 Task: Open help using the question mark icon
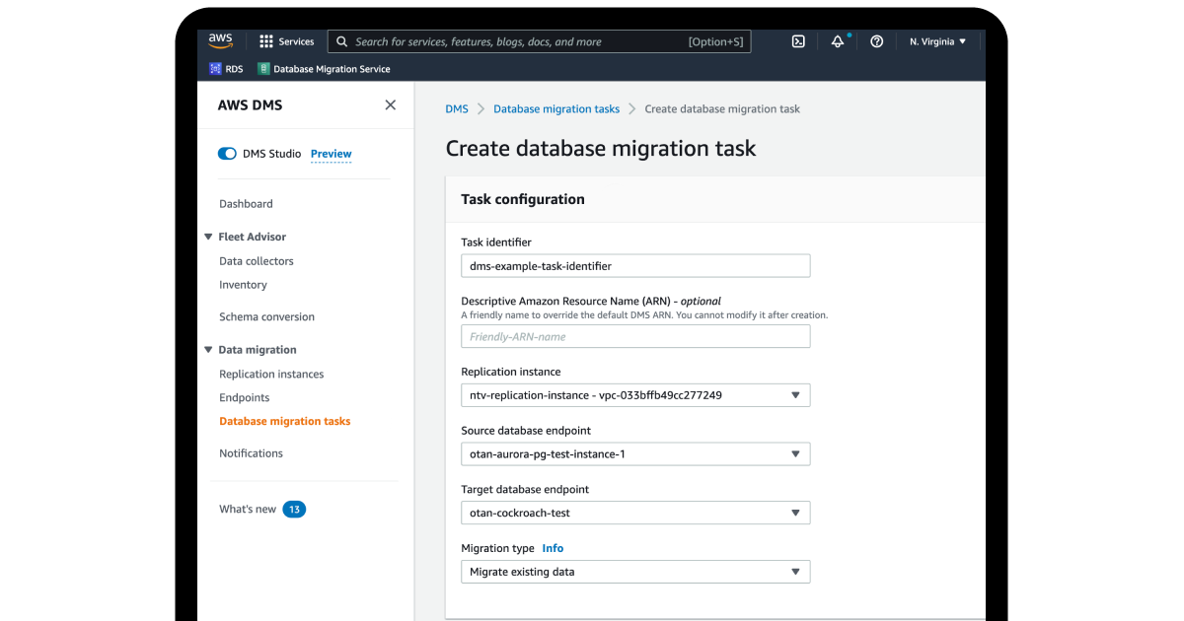tap(876, 40)
